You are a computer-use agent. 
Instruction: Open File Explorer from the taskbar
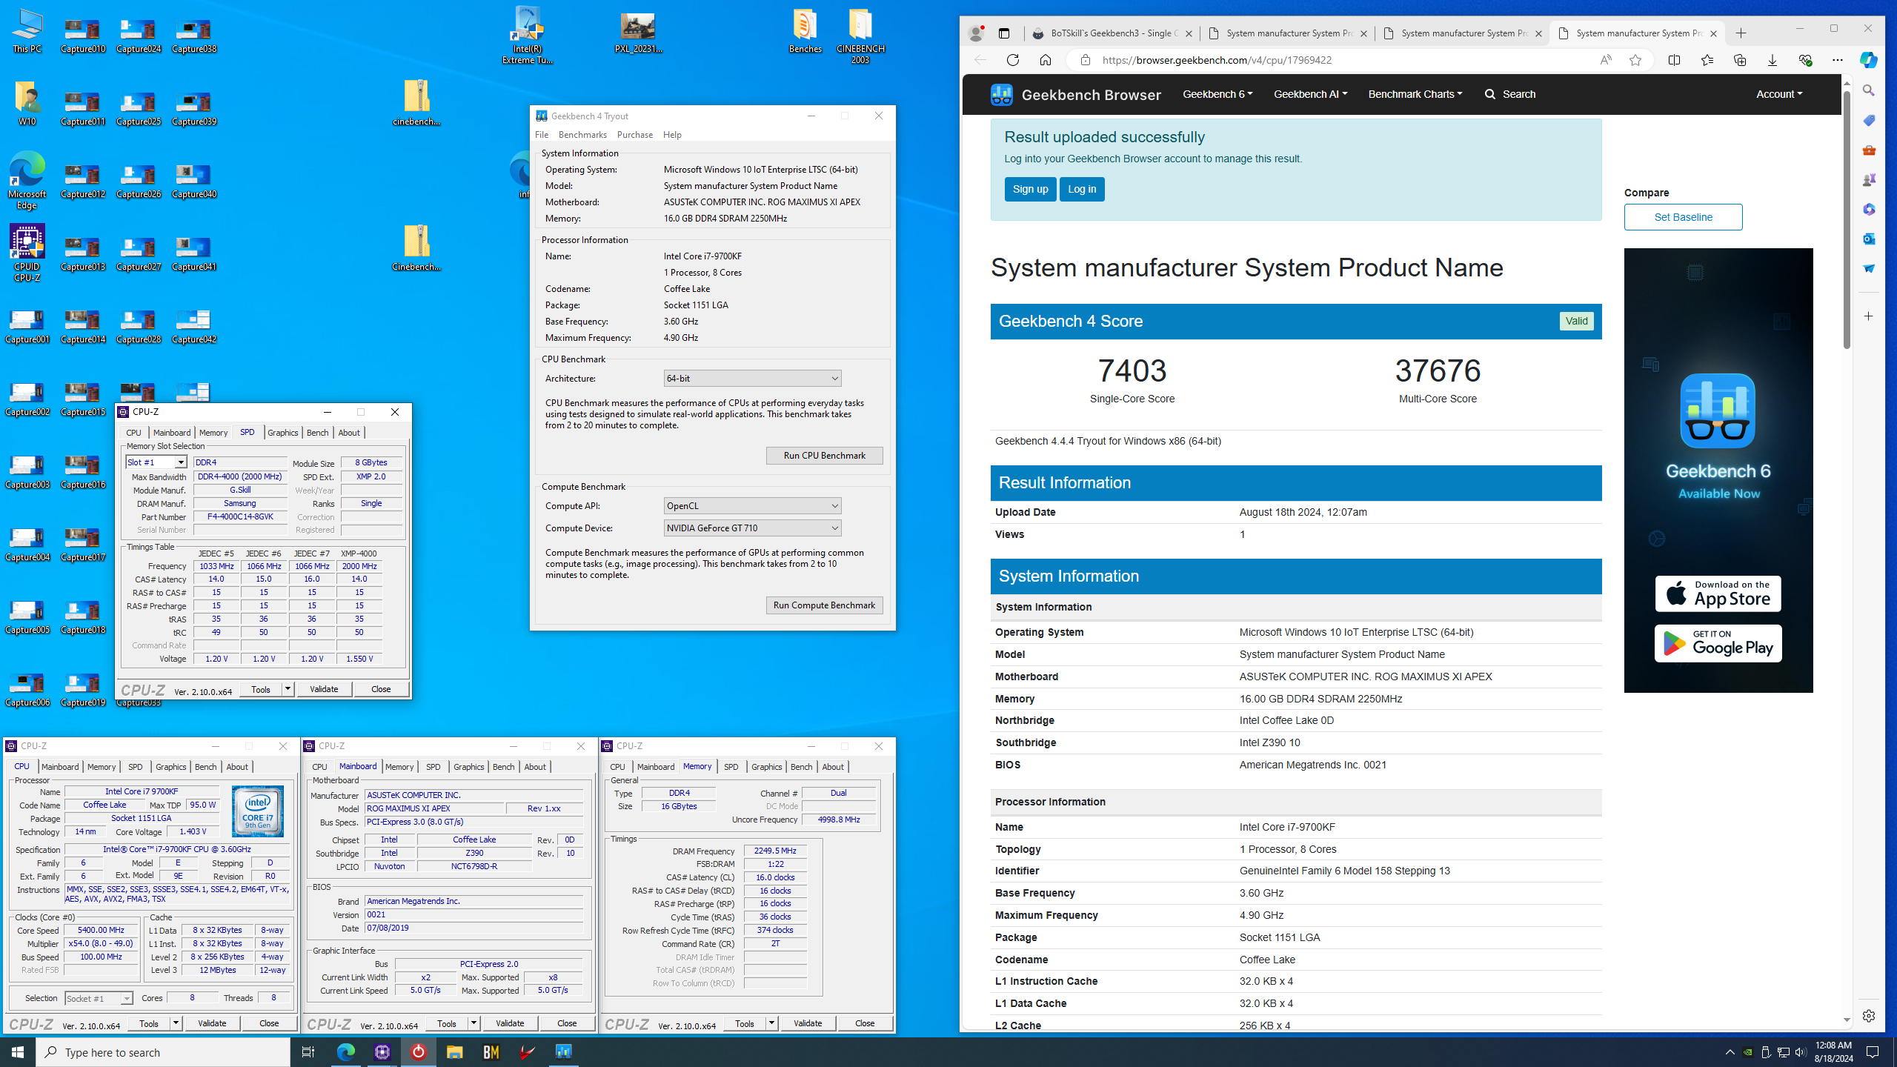[x=454, y=1052]
